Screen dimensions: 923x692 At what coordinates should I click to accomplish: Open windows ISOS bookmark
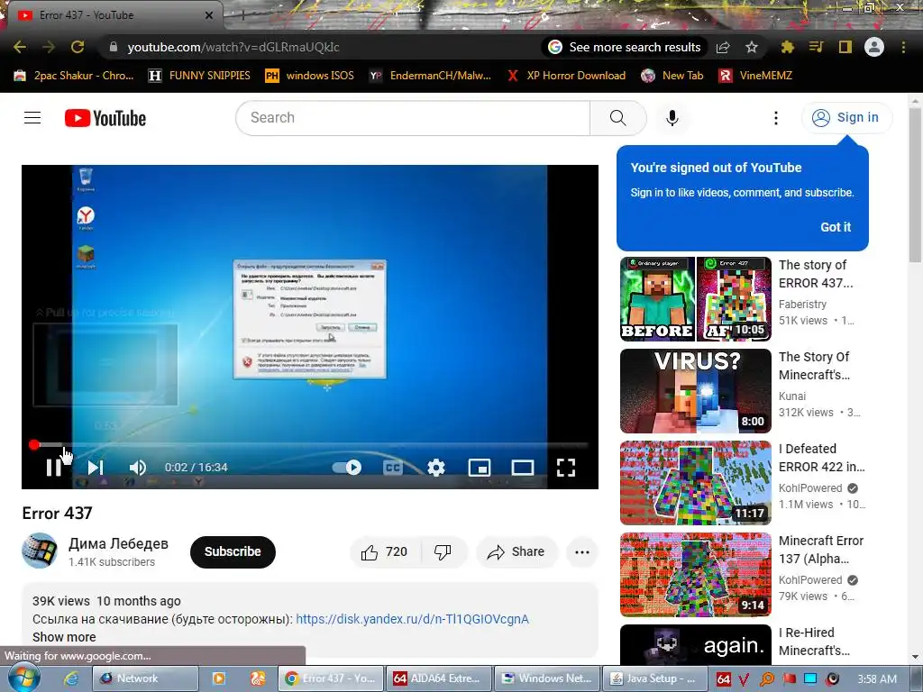tap(310, 76)
